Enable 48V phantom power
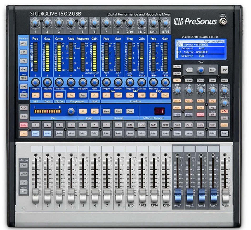 click(95, 111)
